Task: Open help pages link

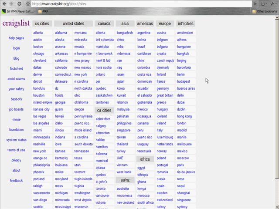Action: [16, 38]
